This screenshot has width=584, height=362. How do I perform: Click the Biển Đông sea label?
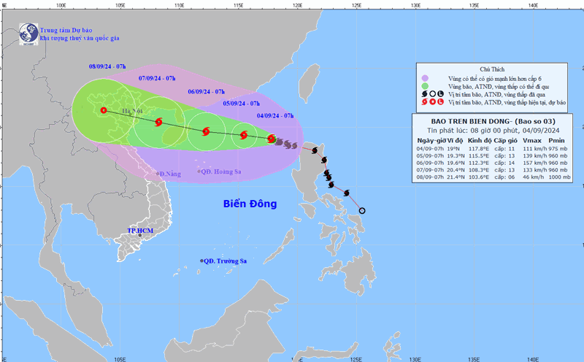(250, 204)
